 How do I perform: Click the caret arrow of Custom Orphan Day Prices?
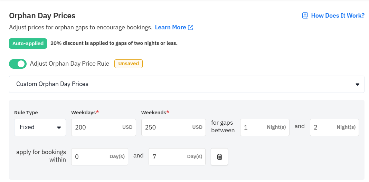pyautogui.click(x=357, y=84)
